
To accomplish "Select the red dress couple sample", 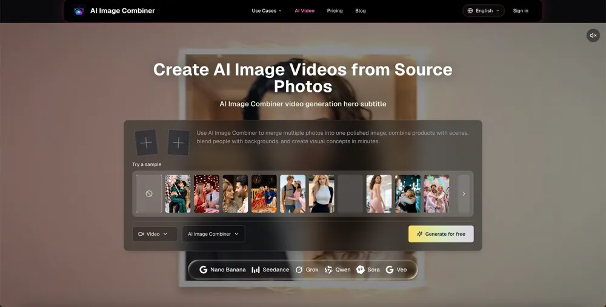I will click(x=207, y=194).
